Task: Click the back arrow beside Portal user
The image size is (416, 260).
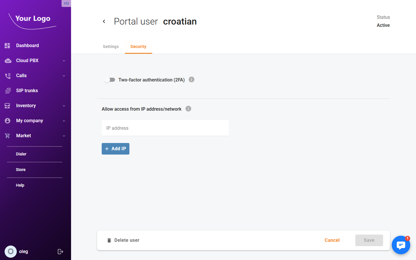Action: point(104,21)
